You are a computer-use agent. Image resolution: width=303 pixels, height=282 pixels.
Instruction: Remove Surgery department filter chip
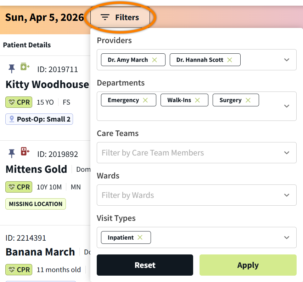coord(248,100)
